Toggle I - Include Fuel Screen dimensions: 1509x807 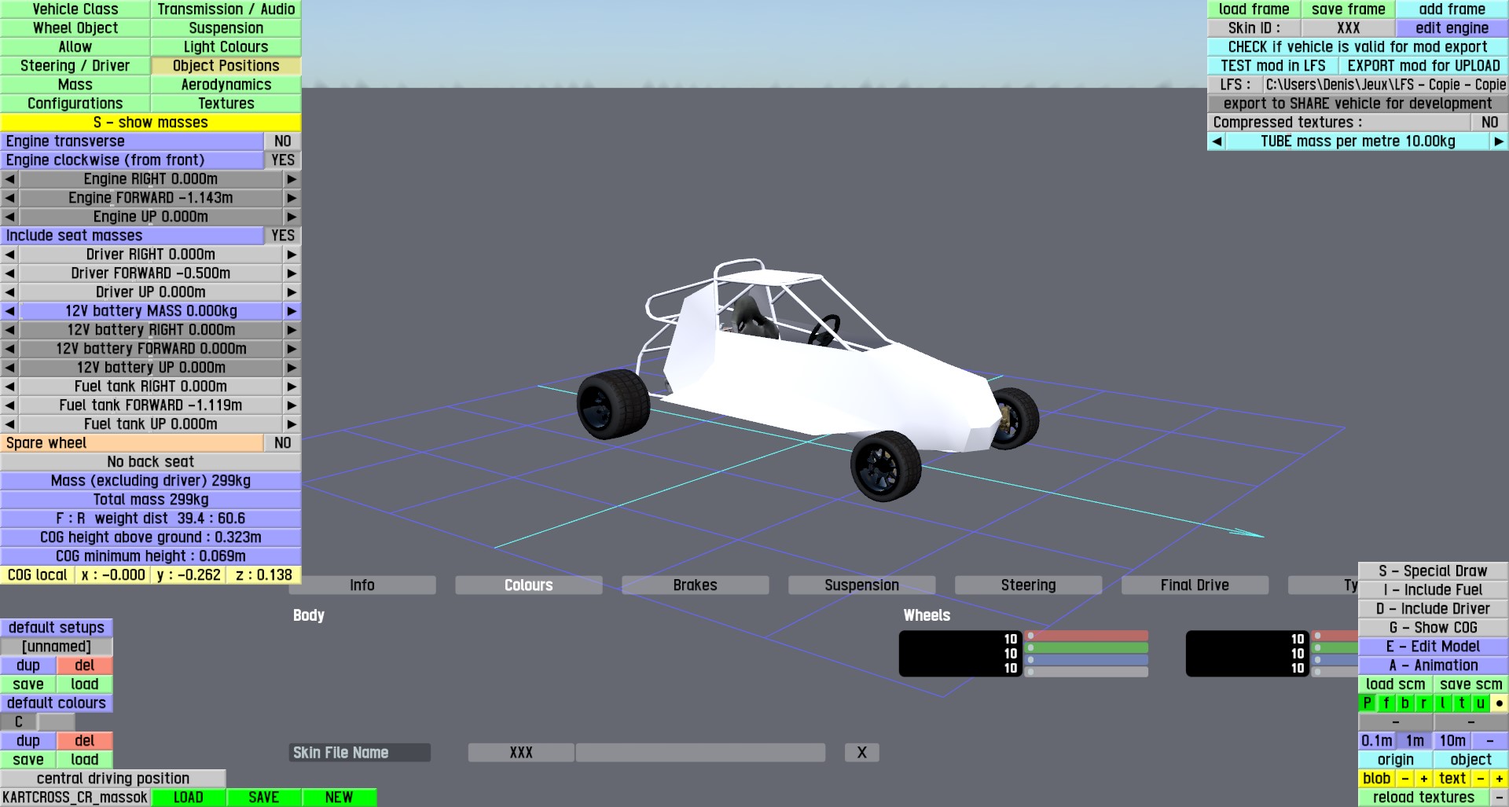click(x=1434, y=590)
